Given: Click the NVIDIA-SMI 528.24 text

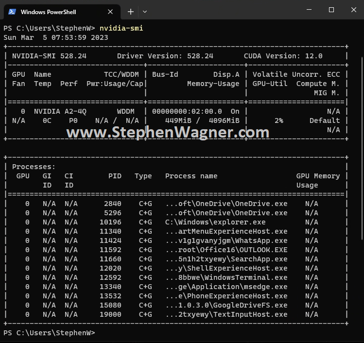Looking at the screenshot, I should [49, 56].
